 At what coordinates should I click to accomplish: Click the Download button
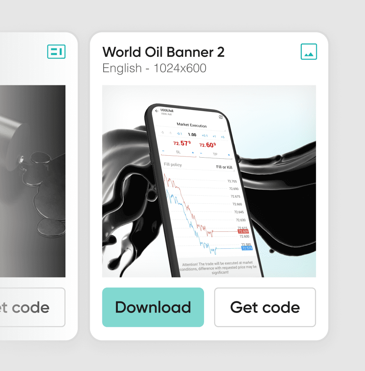153,307
